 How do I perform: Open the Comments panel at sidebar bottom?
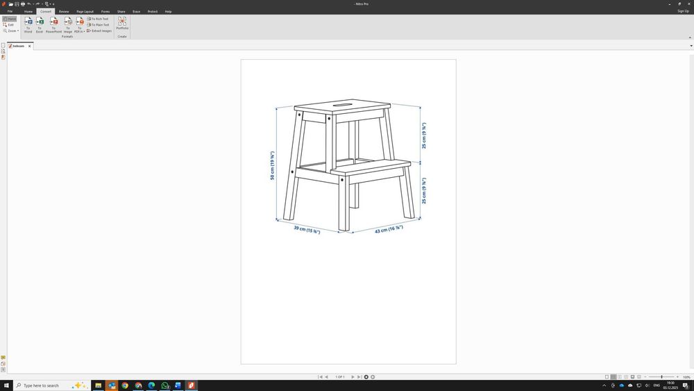pyautogui.click(x=3, y=358)
